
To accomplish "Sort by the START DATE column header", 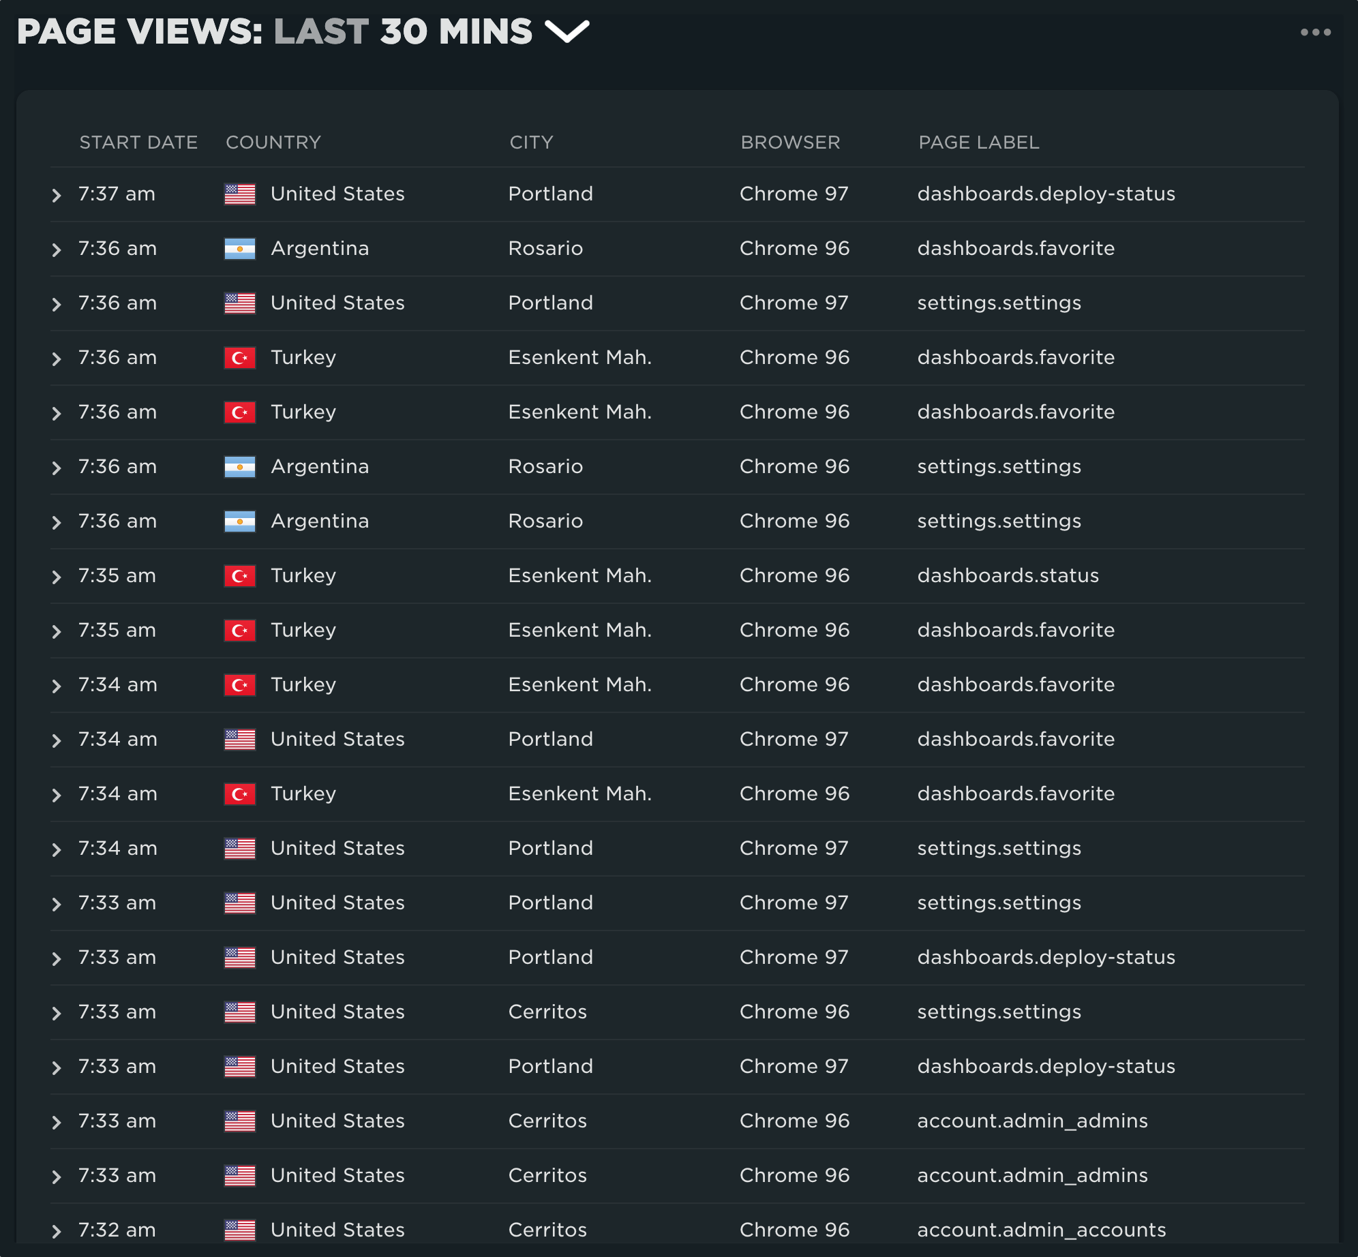I will tap(138, 142).
